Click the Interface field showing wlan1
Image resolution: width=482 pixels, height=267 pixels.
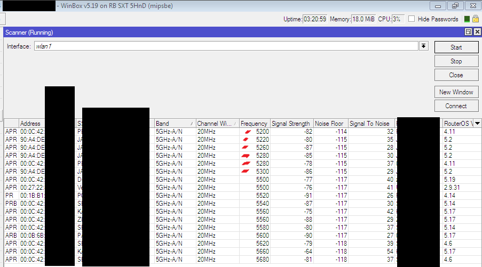click(x=226, y=46)
